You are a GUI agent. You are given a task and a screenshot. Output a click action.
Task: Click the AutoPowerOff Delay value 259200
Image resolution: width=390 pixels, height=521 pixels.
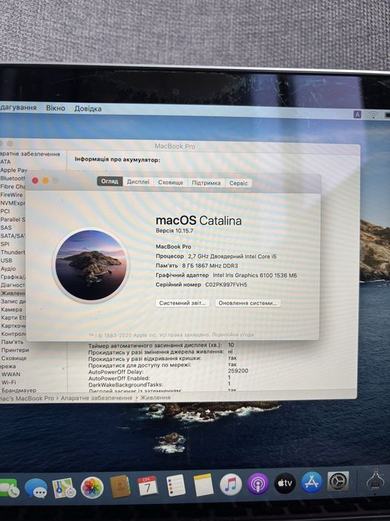pos(238,371)
